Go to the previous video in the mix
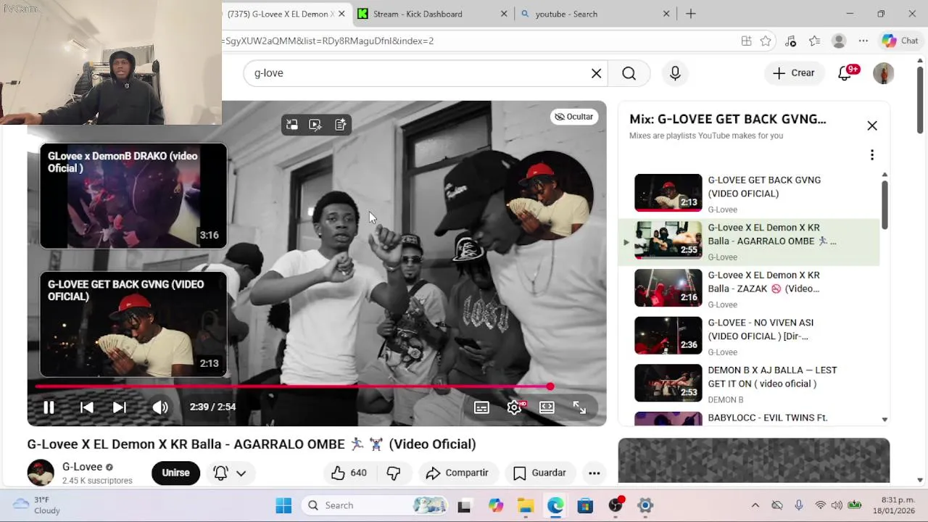The width and height of the screenshot is (928, 522). pyautogui.click(x=86, y=407)
